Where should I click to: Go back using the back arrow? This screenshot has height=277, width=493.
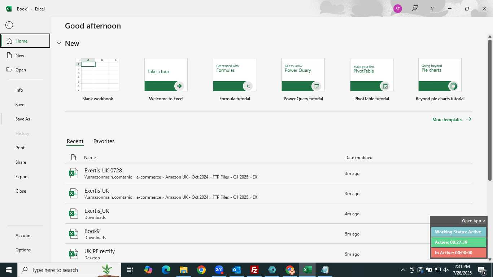coord(9,25)
